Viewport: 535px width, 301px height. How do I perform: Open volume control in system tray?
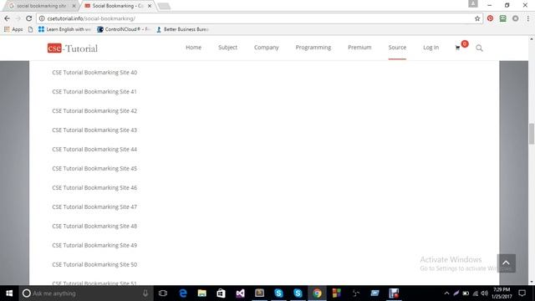point(485,293)
